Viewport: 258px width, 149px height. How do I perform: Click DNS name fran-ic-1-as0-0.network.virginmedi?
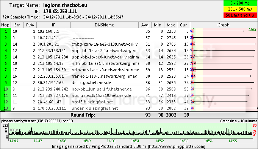[105, 76]
